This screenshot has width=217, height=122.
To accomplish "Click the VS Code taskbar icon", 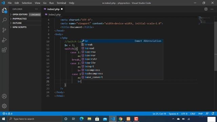I will pyautogui.click(x=113, y=119).
